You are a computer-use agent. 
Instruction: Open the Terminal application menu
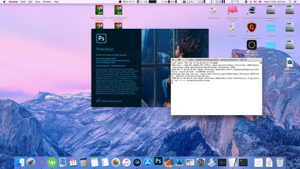pos(13,2)
